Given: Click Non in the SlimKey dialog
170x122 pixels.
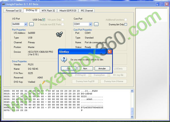Looking at the screenshot, I should [x=85, y=68].
